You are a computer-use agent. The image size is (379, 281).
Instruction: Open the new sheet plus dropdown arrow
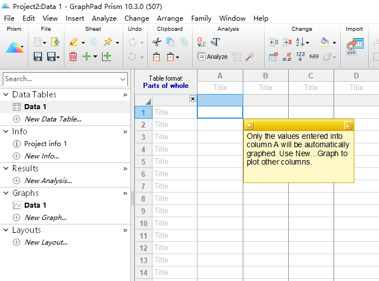(95, 57)
